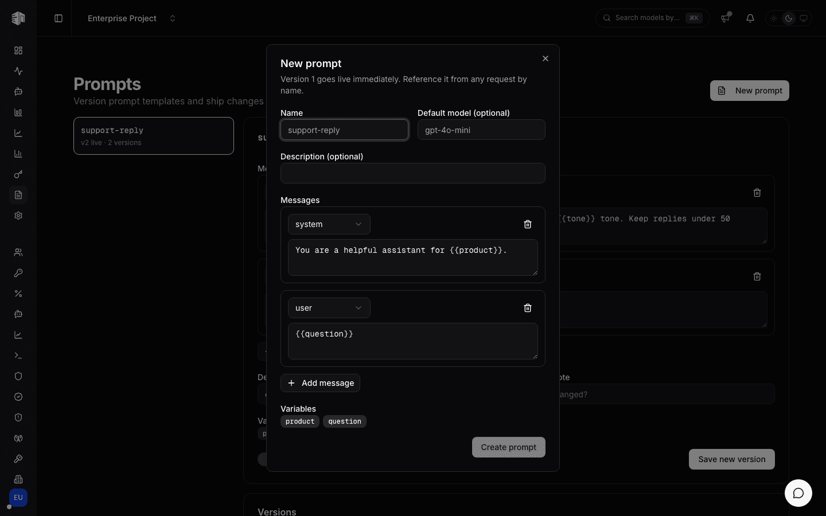The width and height of the screenshot is (826, 516).
Task: Open the team users icon in sidebar
Action: (x=18, y=252)
